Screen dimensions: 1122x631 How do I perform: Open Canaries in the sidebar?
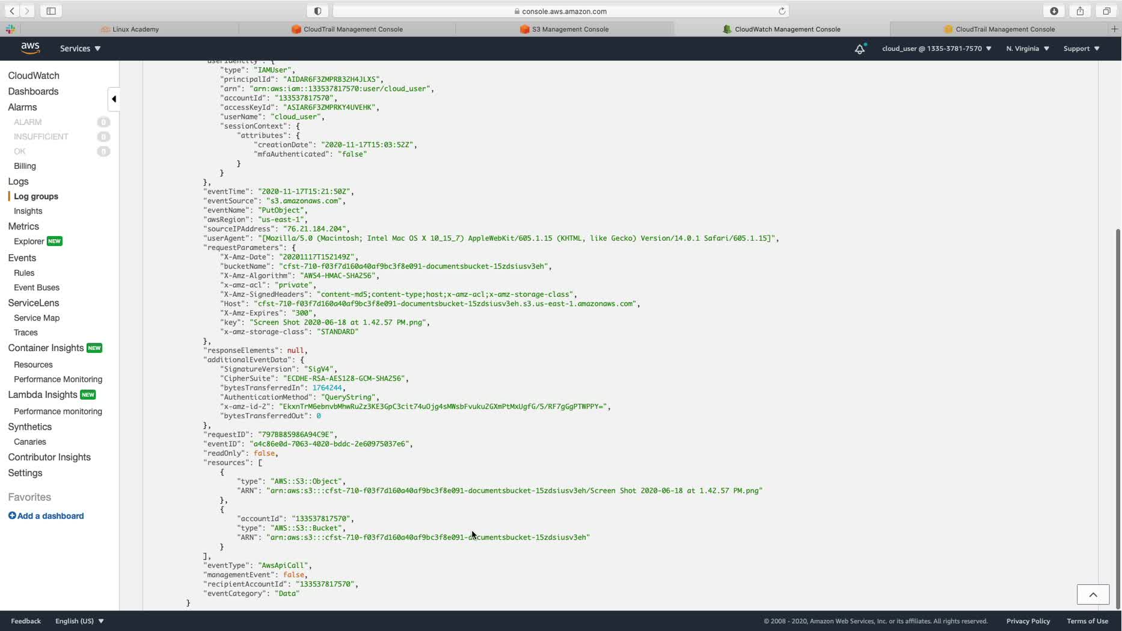pos(30,442)
